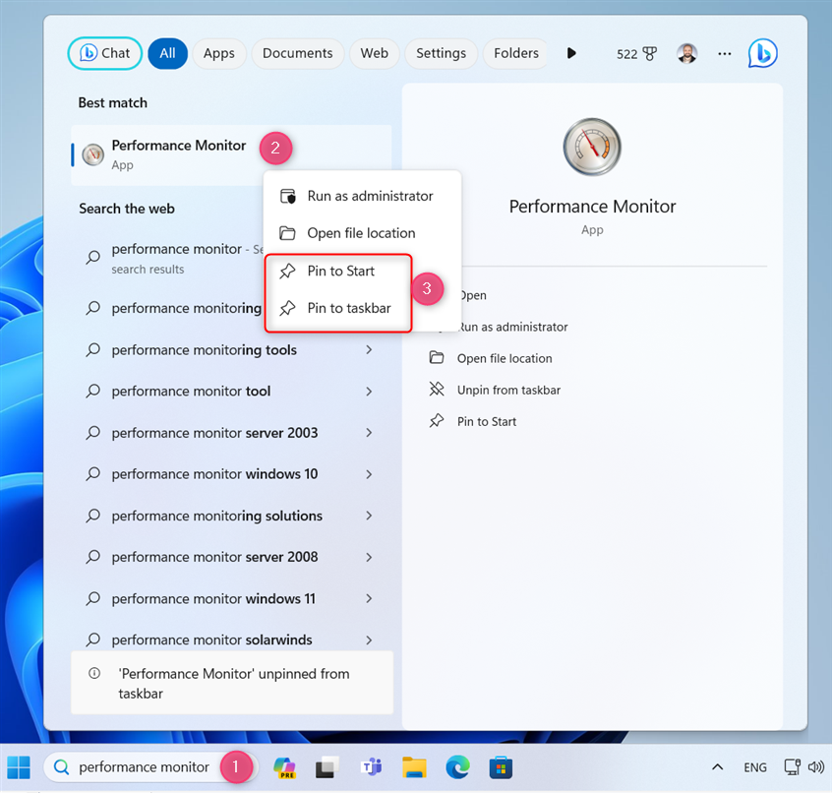
Task: Launch Microsoft Teams from taskbar
Action: 372,767
